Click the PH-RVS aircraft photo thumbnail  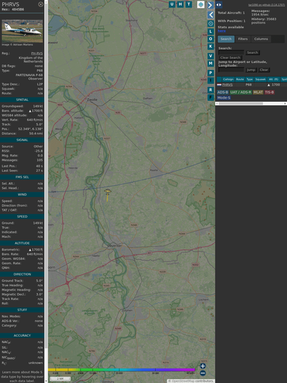tap(22, 31)
